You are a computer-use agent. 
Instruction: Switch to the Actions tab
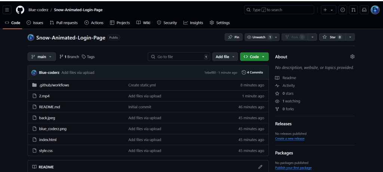[x=94, y=23]
